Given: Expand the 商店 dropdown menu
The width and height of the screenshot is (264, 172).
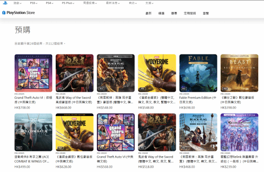Looking at the screenshot, I should tap(132, 3).
